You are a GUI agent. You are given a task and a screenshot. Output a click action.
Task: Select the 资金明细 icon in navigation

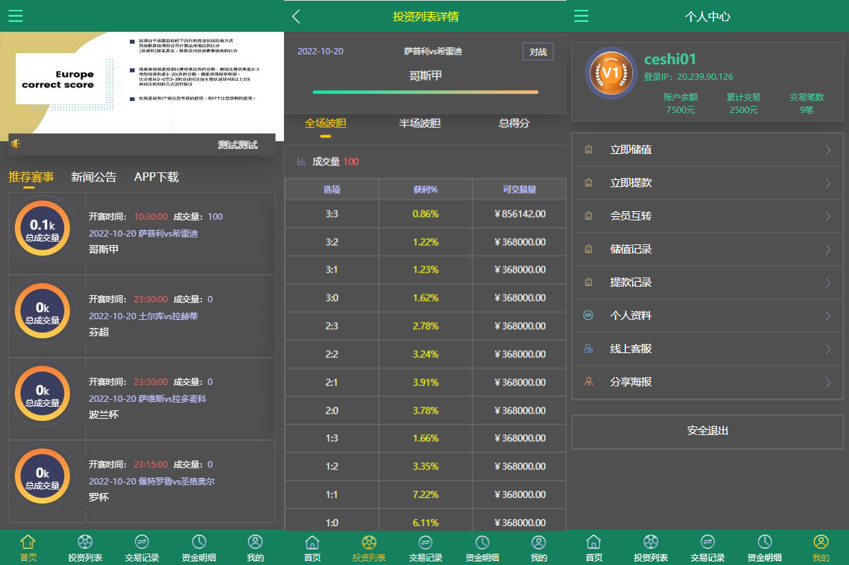[x=198, y=542]
